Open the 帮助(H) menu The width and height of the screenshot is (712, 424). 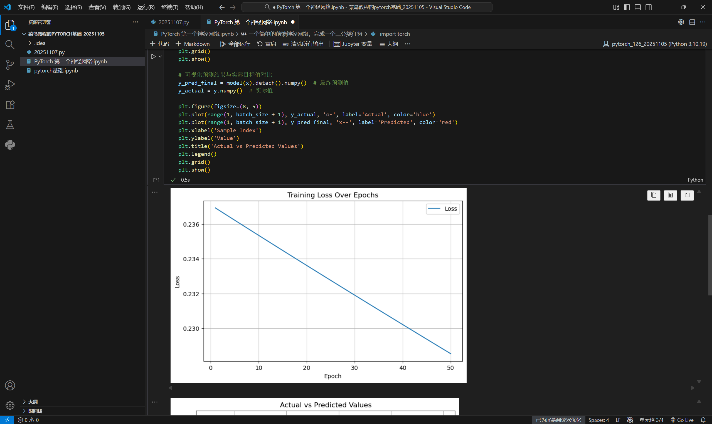(194, 7)
